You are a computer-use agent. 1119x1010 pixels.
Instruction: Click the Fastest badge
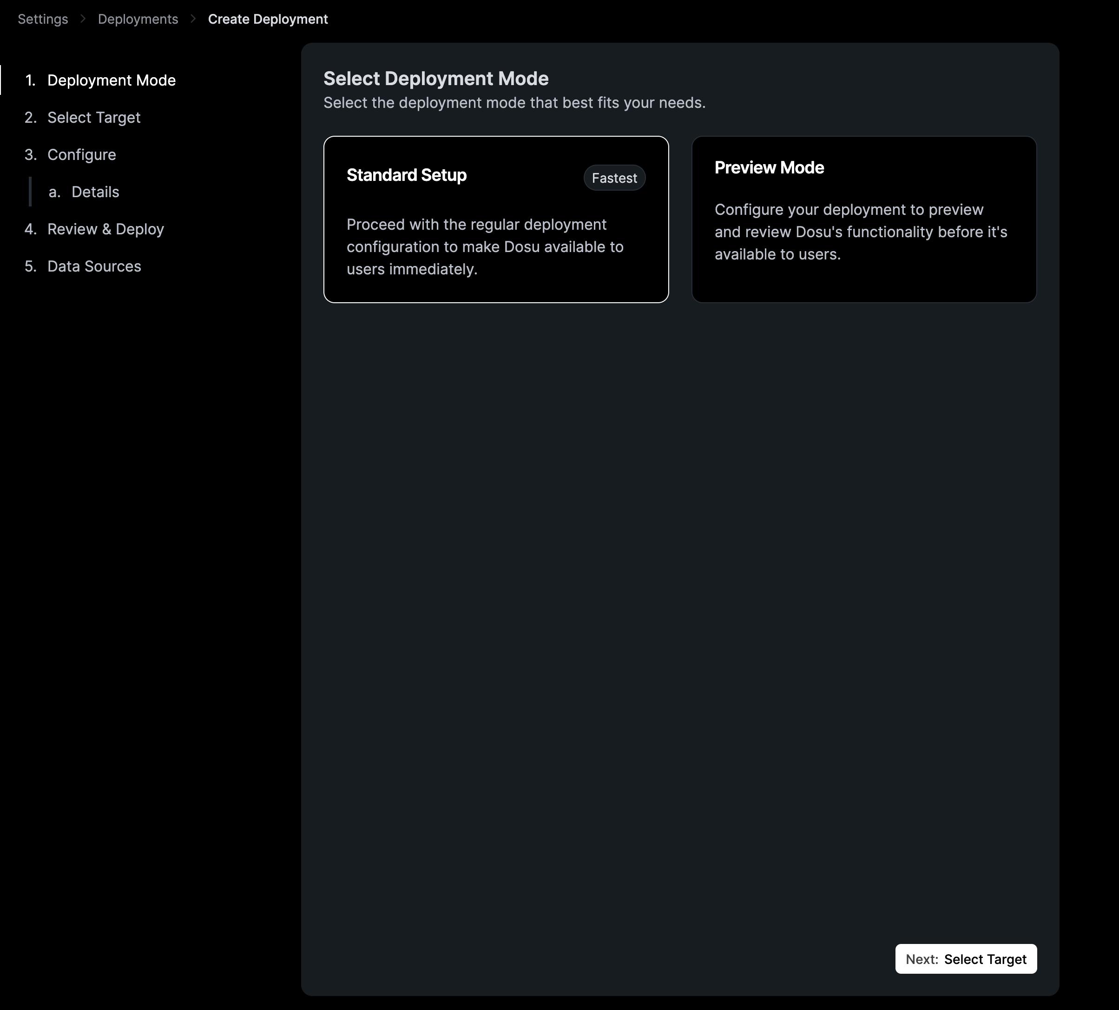coord(614,178)
